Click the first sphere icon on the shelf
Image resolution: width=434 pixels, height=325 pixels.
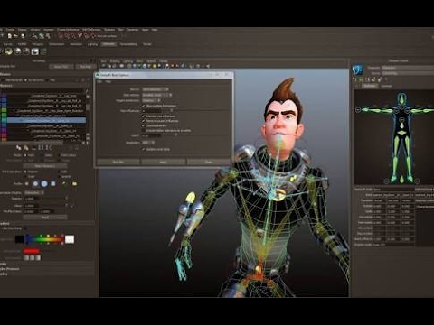point(8,51)
